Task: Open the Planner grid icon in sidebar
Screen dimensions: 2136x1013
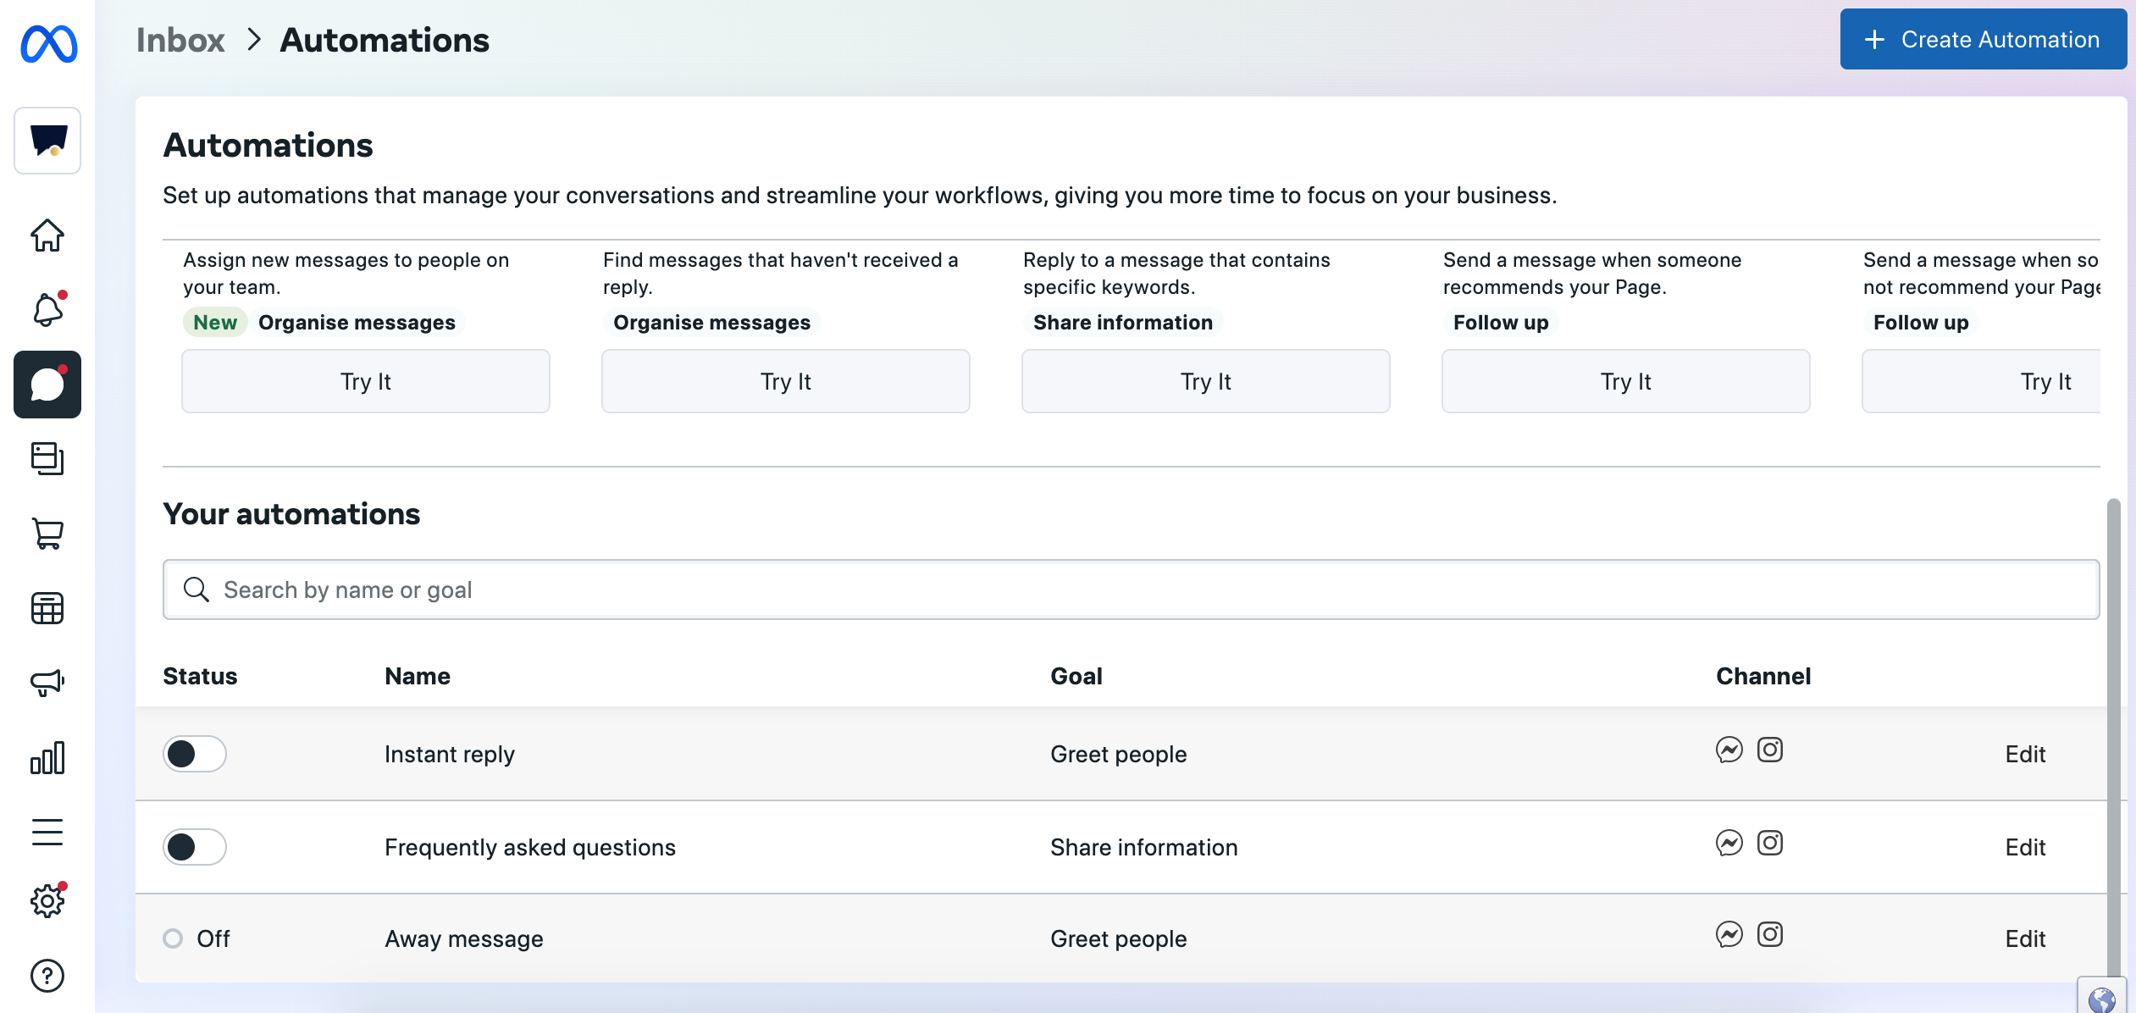Action: click(x=47, y=607)
